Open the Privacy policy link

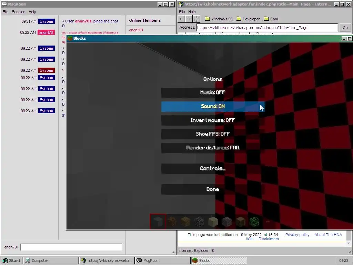(x=297, y=235)
